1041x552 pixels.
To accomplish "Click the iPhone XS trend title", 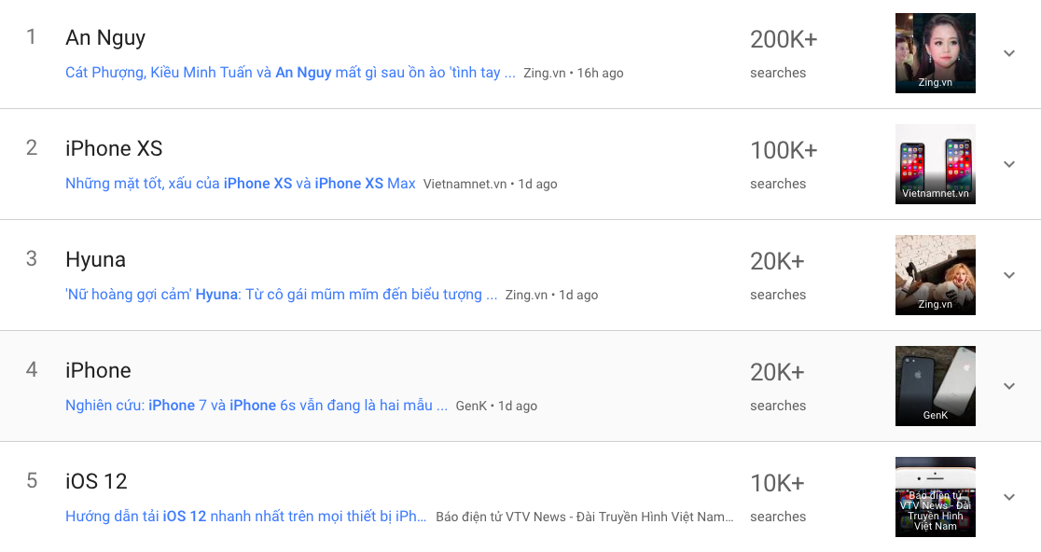I will (114, 149).
